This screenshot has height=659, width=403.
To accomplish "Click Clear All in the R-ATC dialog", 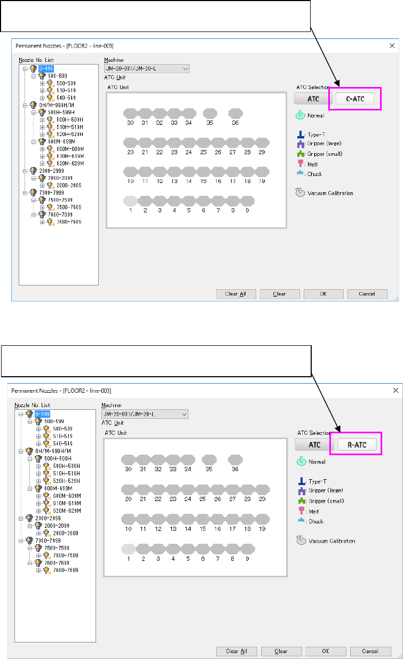I will point(236,651).
